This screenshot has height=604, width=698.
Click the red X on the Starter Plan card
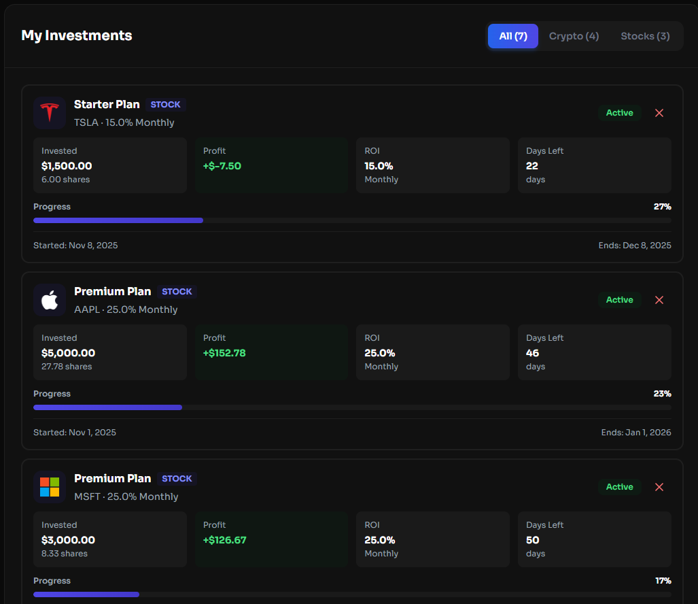(659, 112)
